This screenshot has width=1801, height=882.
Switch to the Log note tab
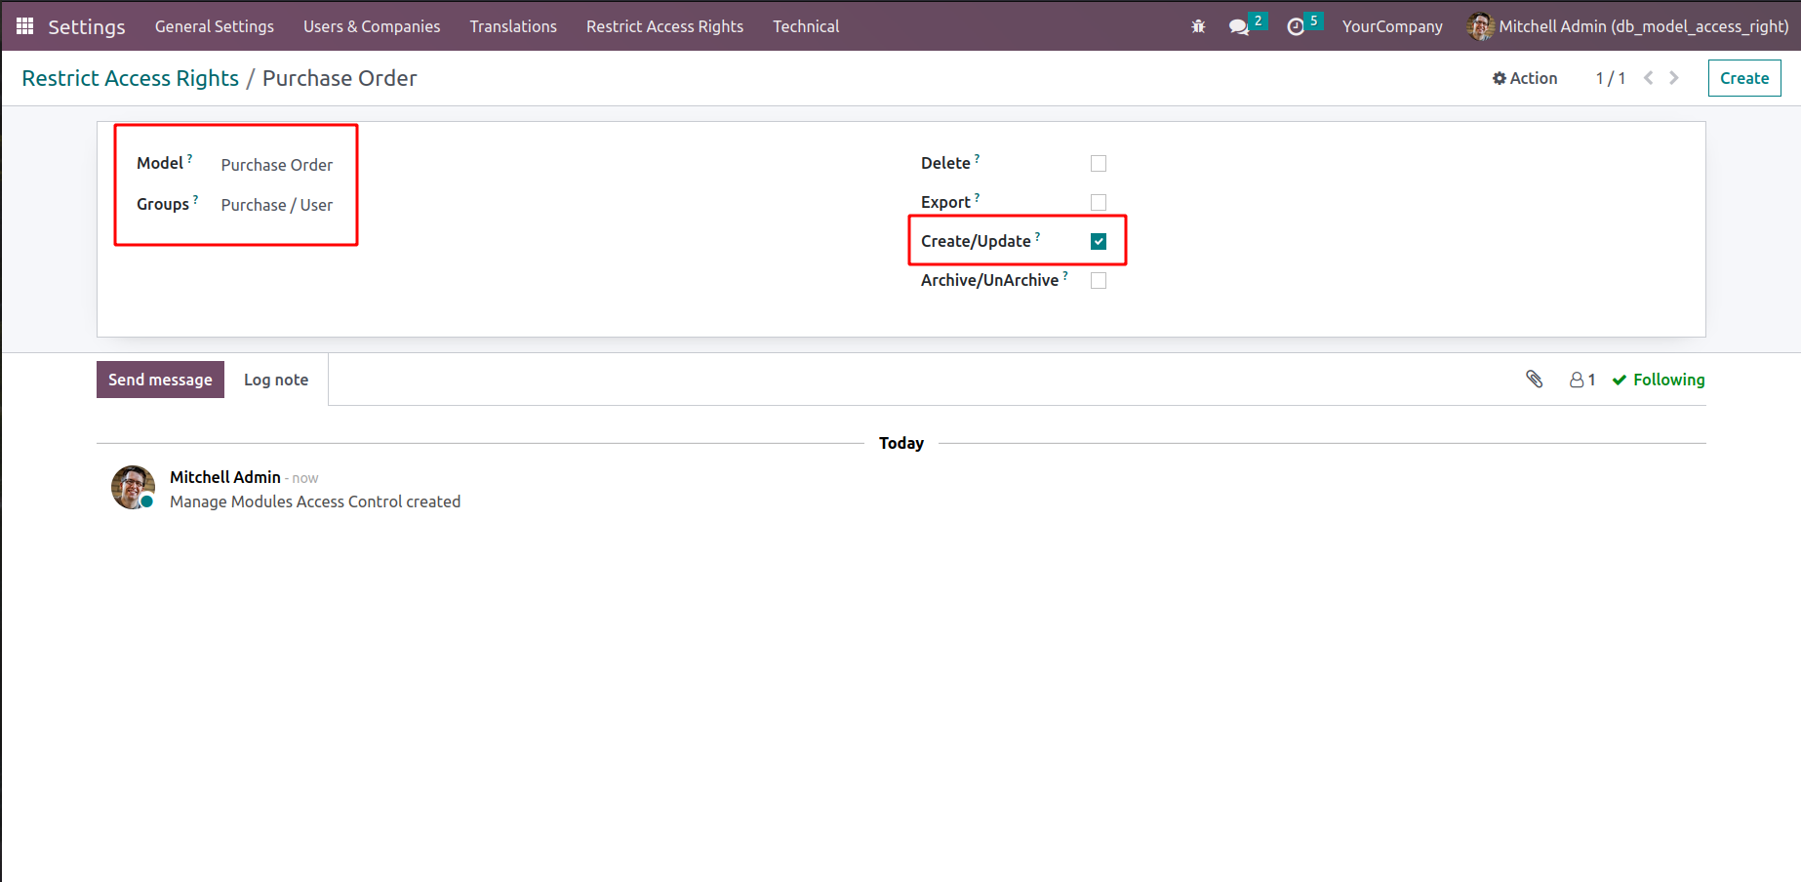276,380
